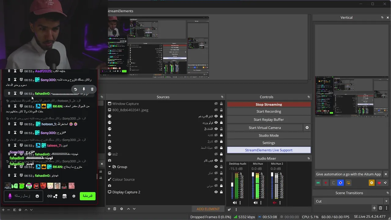
Task: Undock the Controls panel
Action: click(309, 97)
